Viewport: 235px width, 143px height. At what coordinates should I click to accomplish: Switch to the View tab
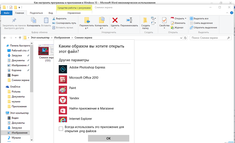click(51, 13)
